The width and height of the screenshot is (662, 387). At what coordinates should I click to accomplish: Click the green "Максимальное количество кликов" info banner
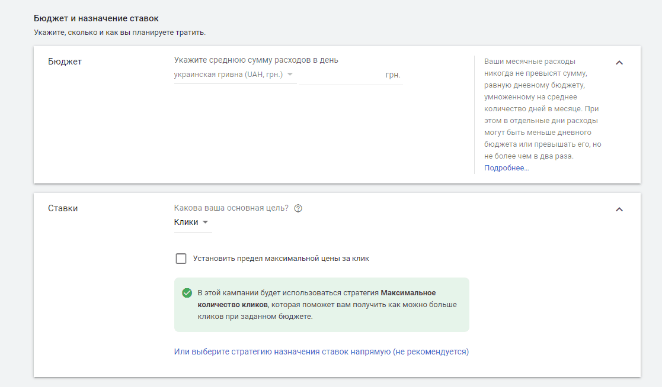click(x=322, y=304)
